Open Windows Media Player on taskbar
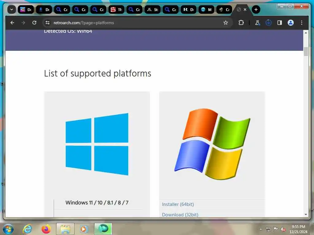 [x=84, y=229]
